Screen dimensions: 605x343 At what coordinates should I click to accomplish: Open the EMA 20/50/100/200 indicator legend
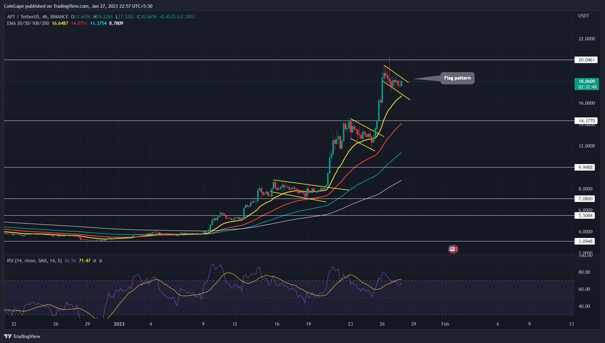pyautogui.click(x=28, y=23)
